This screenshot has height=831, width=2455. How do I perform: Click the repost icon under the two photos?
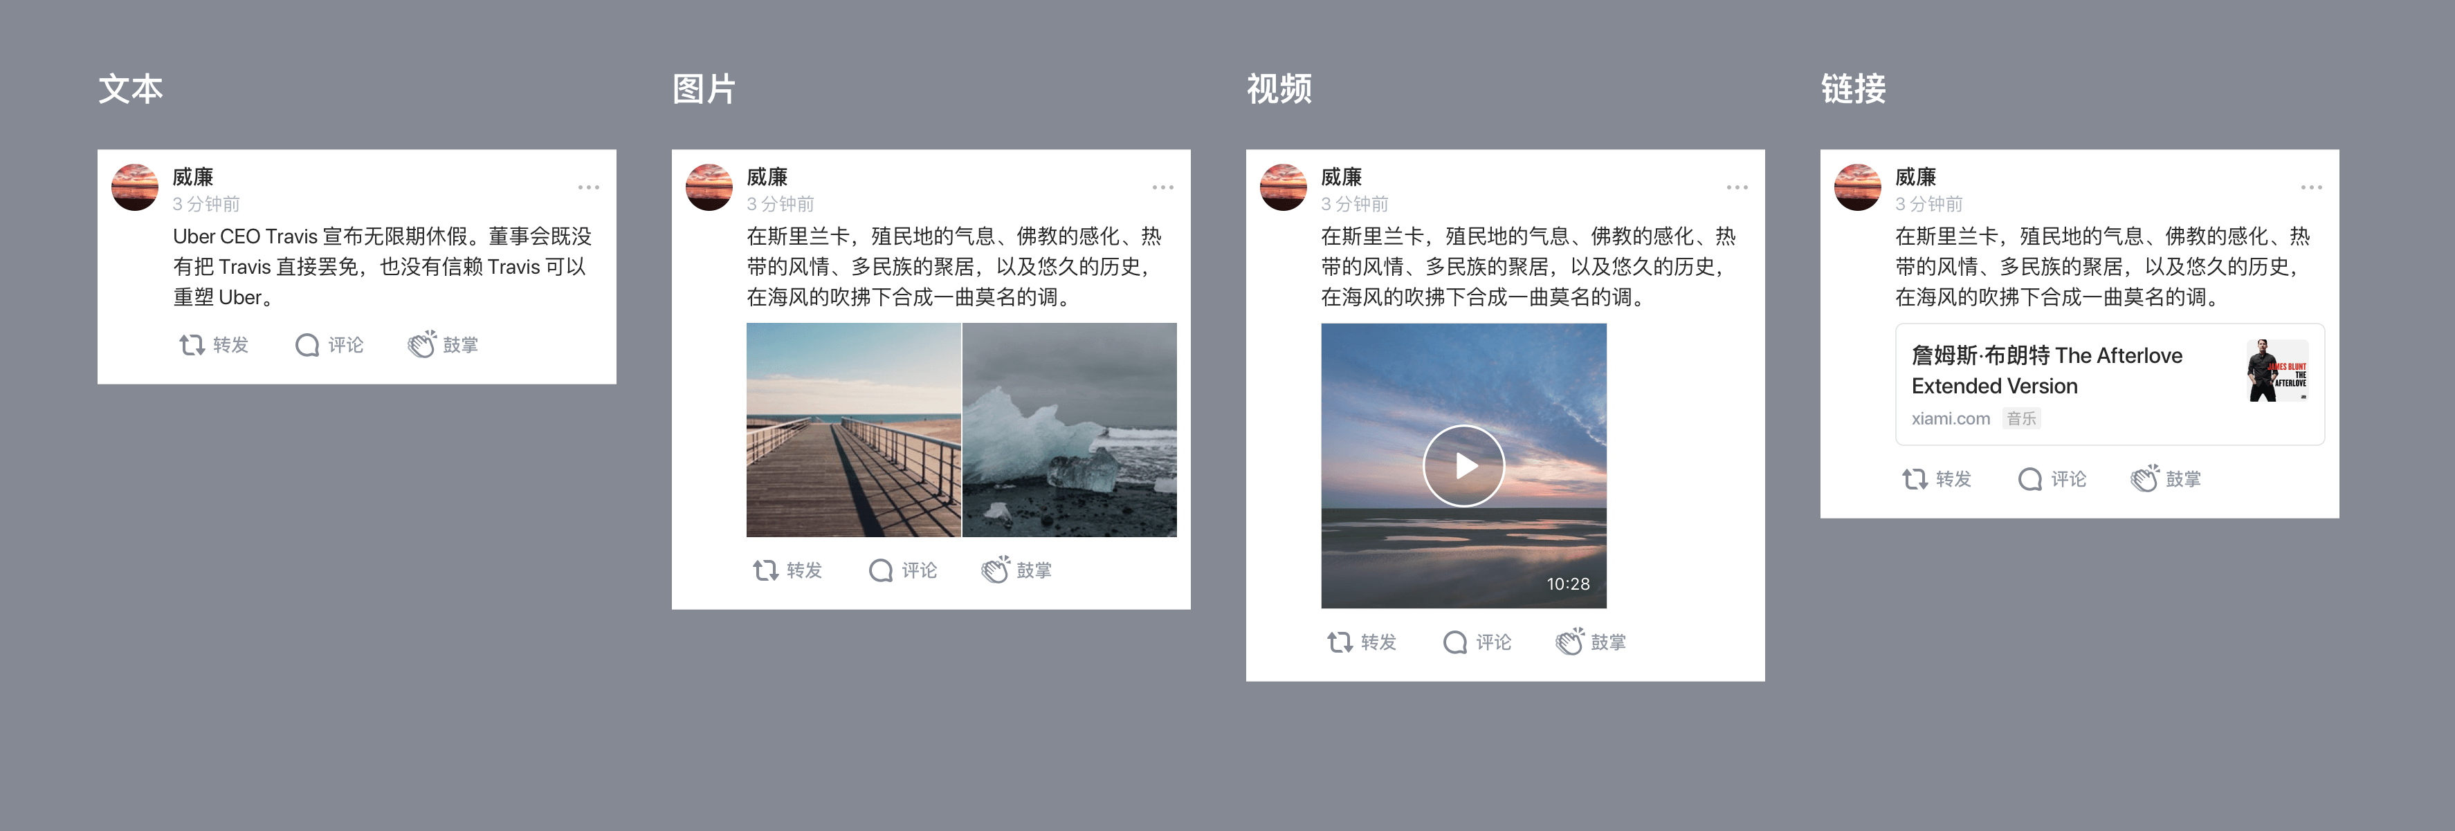point(765,570)
